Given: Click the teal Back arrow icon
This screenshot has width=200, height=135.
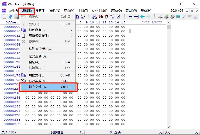Looking at the screenshot, I should pyautogui.click(x=142, y=17).
